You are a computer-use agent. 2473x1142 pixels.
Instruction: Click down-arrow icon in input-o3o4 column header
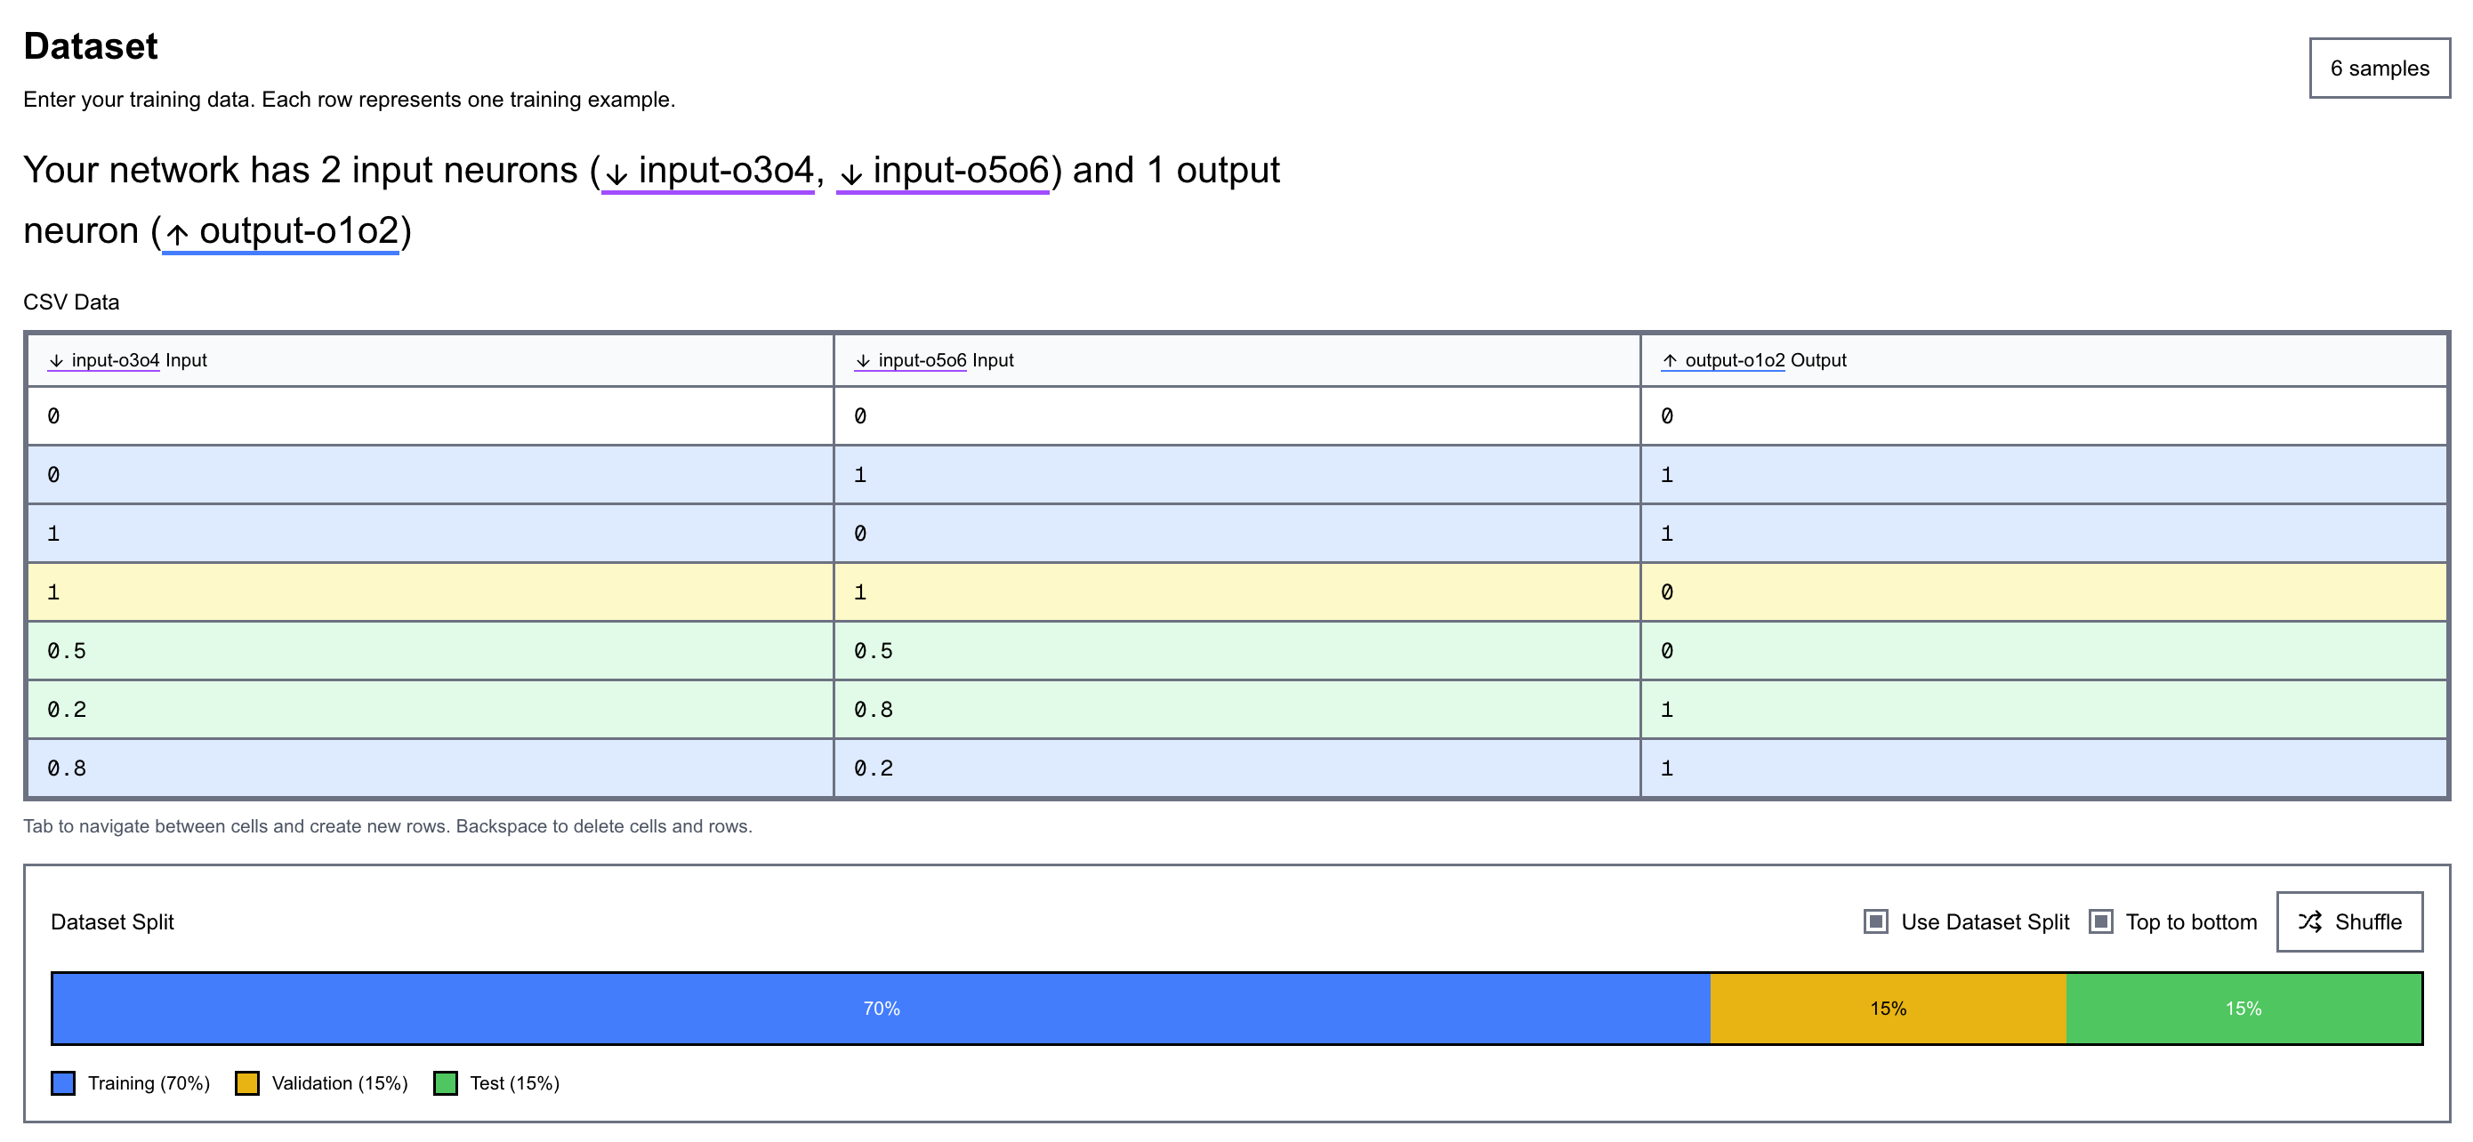coord(57,361)
